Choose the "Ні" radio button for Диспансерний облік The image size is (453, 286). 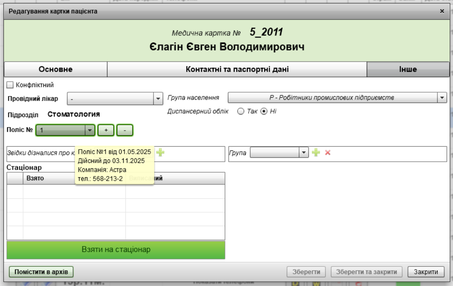click(264, 111)
